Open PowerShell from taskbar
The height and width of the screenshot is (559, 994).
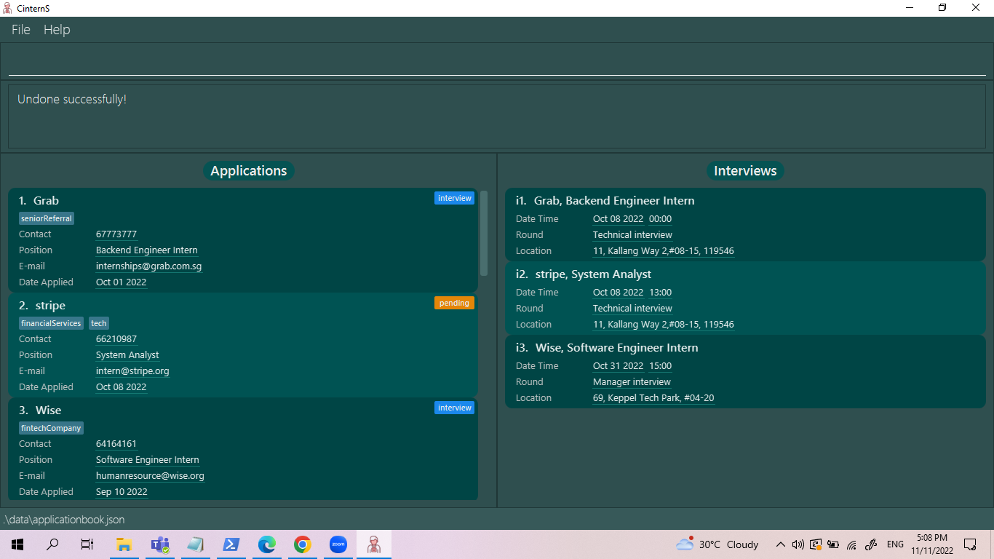(x=231, y=544)
